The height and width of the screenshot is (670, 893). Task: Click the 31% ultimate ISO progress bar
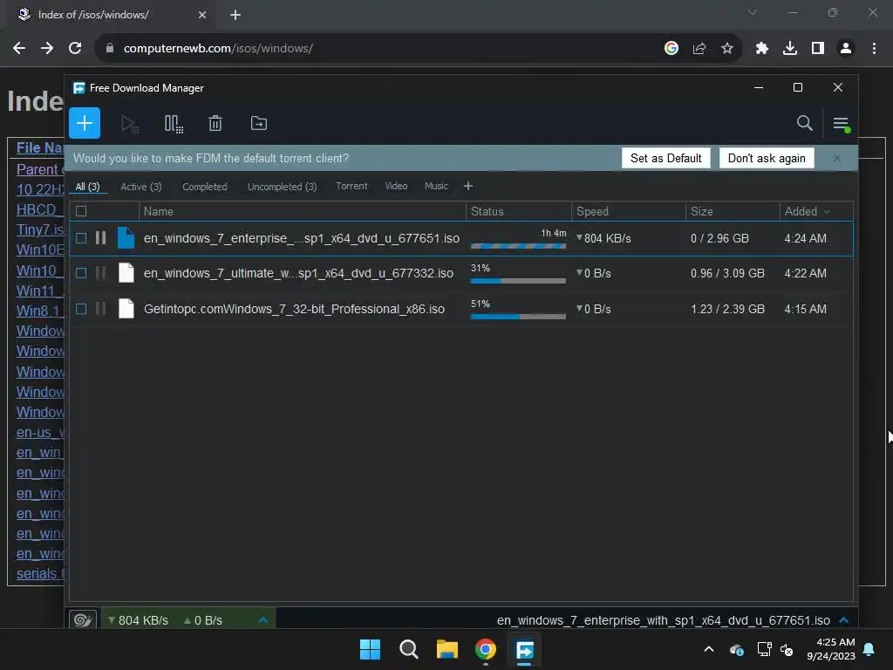(x=518, y=281)
